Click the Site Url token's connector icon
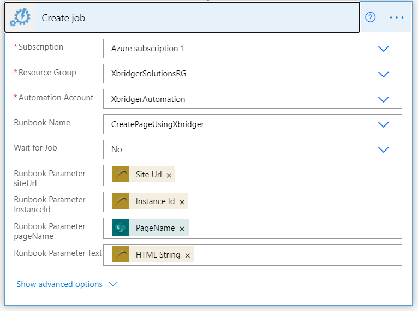Viewport: 418px width, 311px height. pyautogui.click(x=121, y=174)
